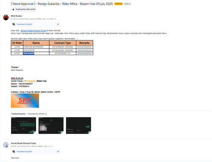This screenshot has width=212, height=162.
Task: Click the MHD RUSLAN signature name
Action: click(x=17, y=78)
